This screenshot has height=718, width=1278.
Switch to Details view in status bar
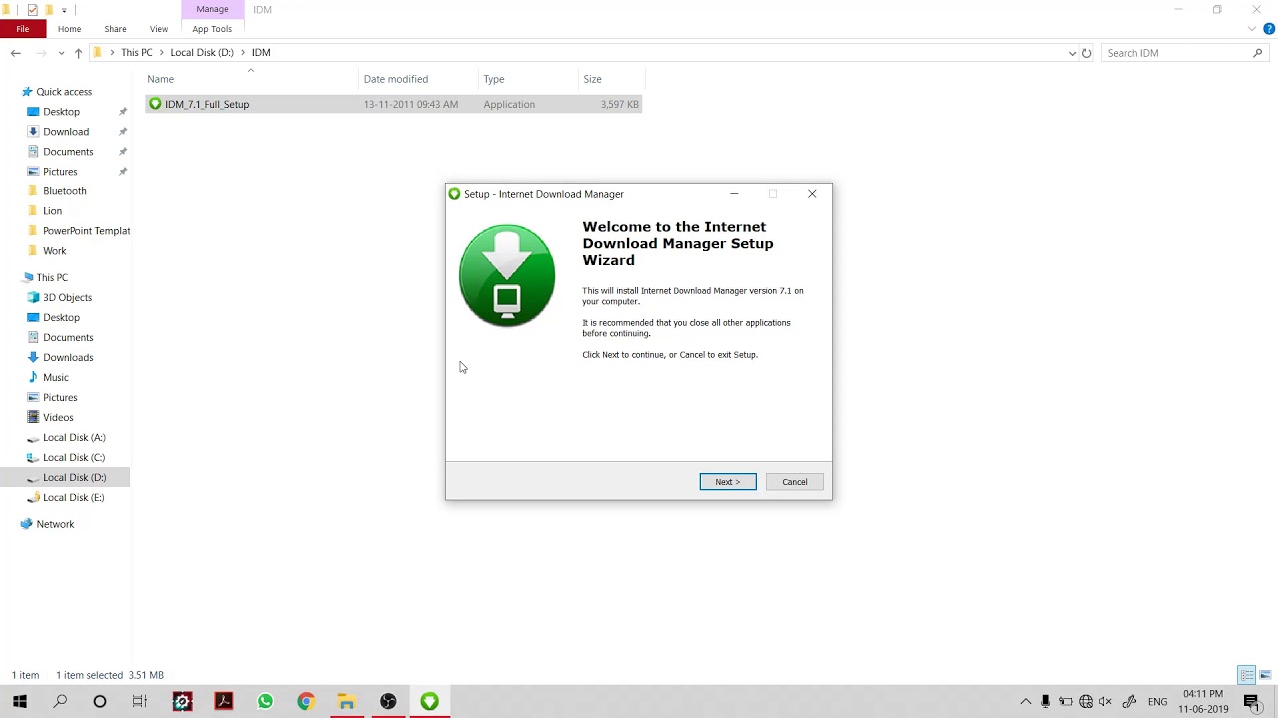[1247, 676]
